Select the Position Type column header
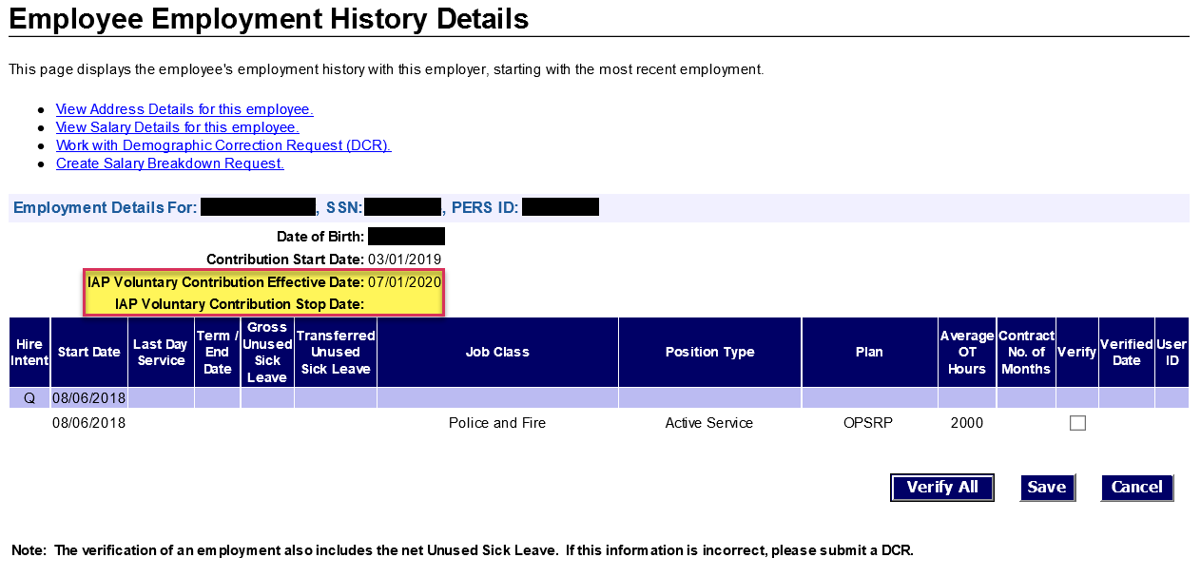The image size is (1201, 577). point(709,352)
